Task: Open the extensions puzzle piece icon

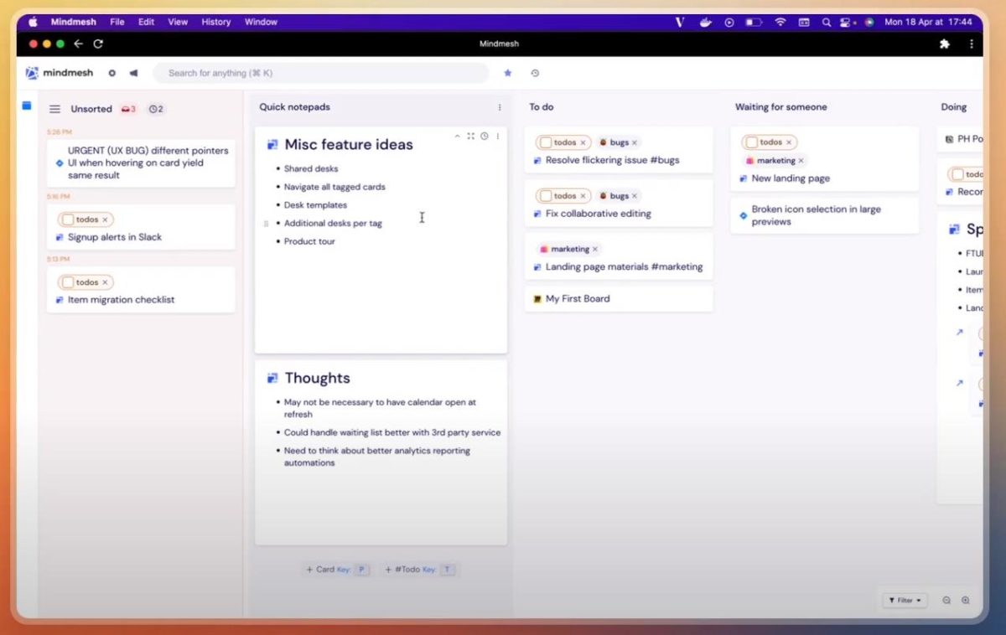Action: (x=946, y=44)
